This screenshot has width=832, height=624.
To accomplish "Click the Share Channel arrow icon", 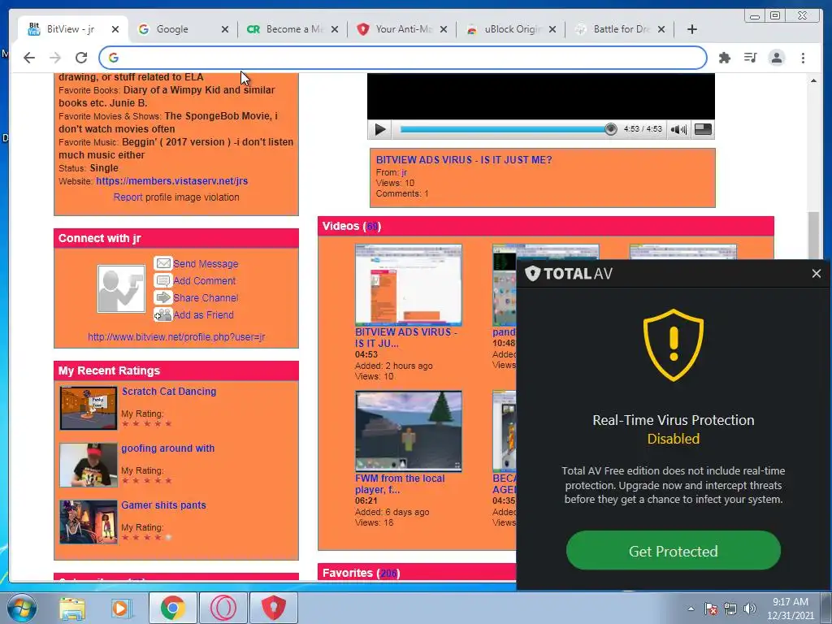I will (x=162, y=297).
